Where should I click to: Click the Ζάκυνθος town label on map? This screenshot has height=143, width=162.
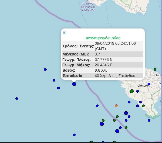pyautogui.click(x=144, y=86)
